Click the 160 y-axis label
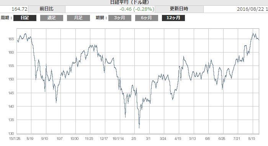The width and height of the screenshot is (268, 146). coord(11,52)
